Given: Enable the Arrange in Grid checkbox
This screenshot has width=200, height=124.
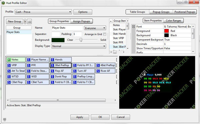Looking at the screenshot, I should tap(105, 34).
